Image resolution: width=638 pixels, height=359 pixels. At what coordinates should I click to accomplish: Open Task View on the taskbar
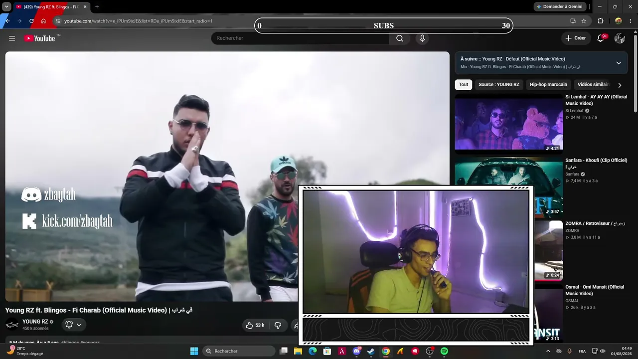tap(284, 352)
